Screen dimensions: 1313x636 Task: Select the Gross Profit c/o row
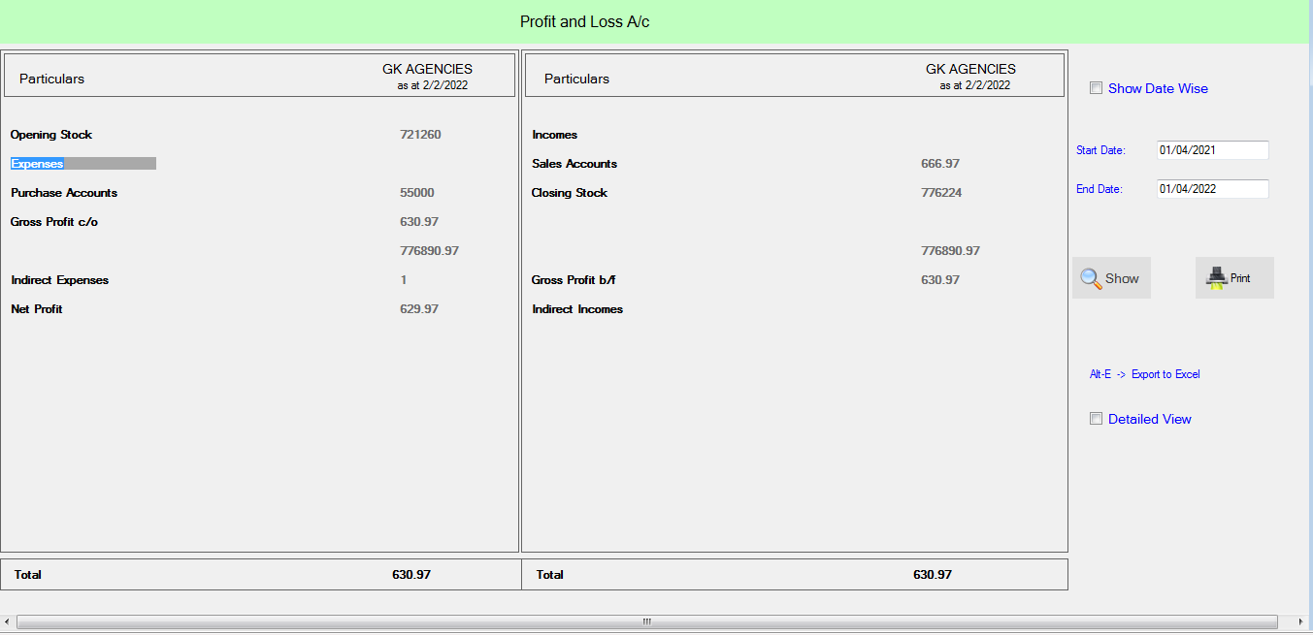(54, 222)
